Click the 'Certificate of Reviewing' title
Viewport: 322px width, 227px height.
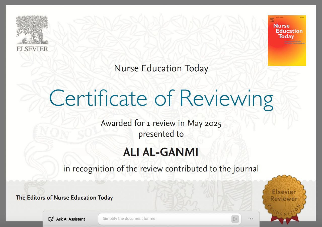point(161,98)
